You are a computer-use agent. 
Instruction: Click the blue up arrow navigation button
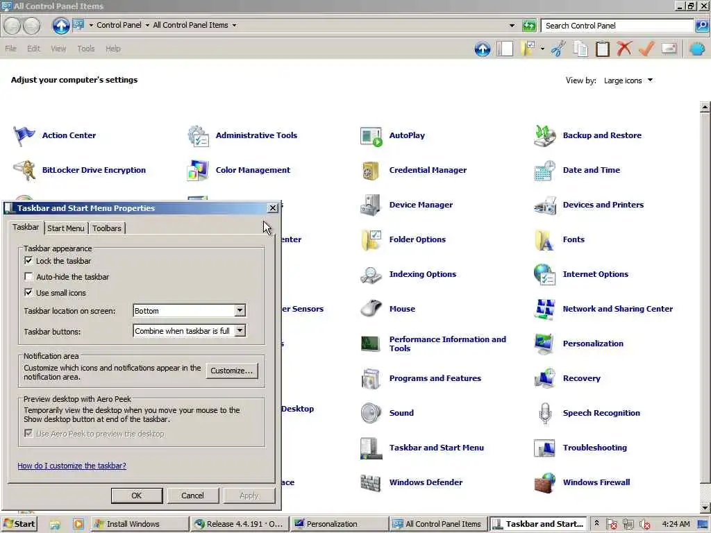coord(61,26)
